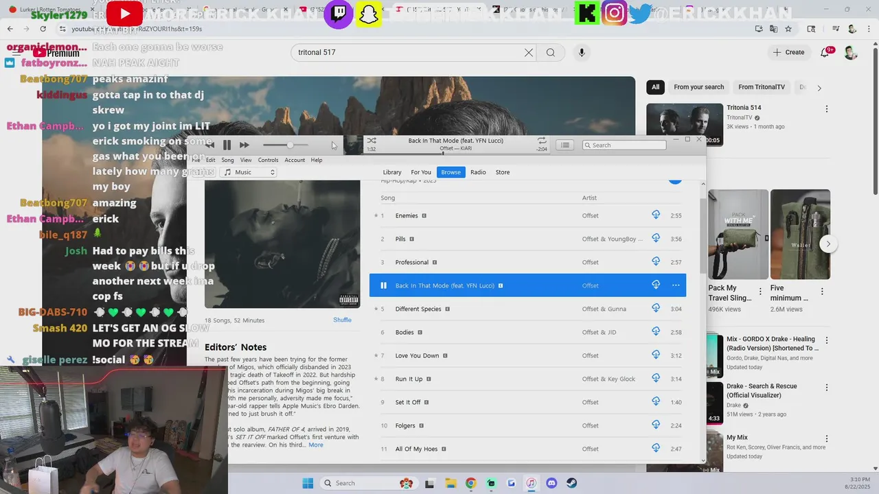Open YouTube notifications bell
The width and height of the screenshot is (879, 494).
[x=825, y=52]
